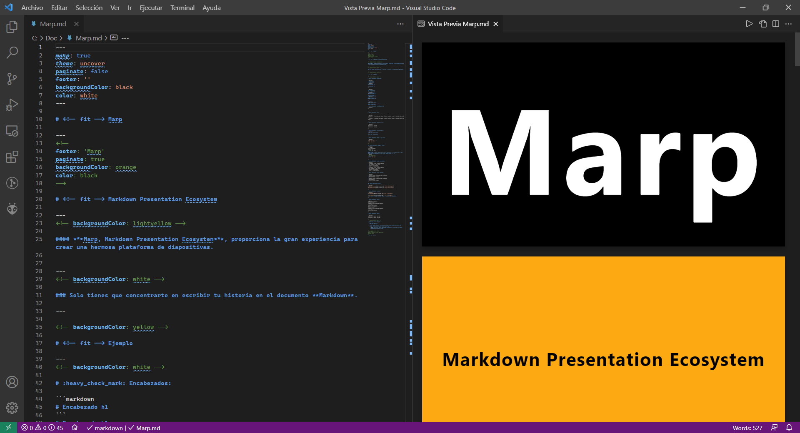800x433 pixels.
Task: Open the Run and Debug view
Action: [x=12, y=105]
